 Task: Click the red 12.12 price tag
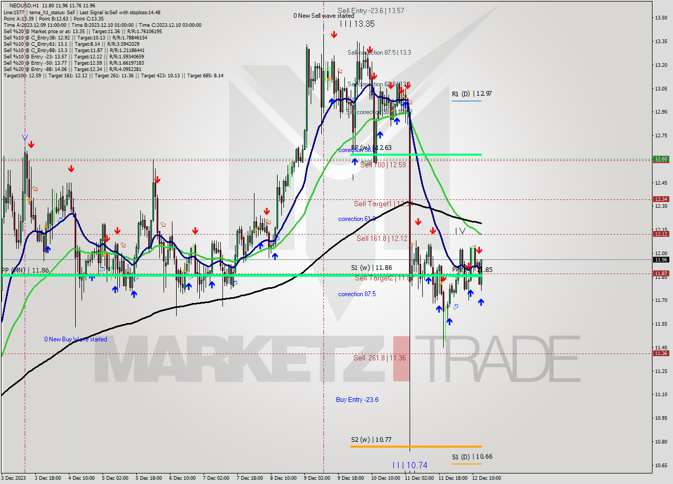(660, 234)
